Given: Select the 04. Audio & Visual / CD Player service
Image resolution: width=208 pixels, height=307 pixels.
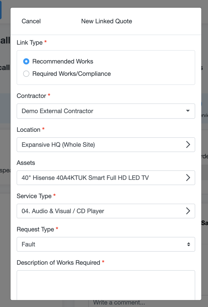Looking at the screenshot, I should pyautogui.click(x=106, y=211).
